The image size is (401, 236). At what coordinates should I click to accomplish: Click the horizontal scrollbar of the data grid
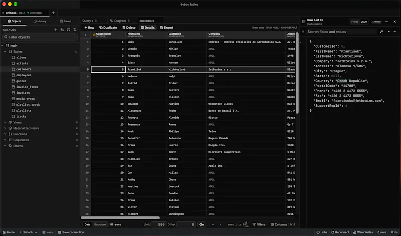pos(120,218)
